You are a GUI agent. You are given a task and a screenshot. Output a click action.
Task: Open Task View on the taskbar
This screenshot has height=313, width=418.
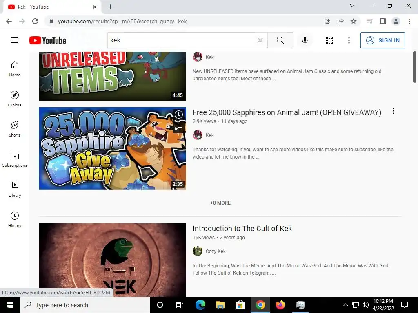[180, 305]
